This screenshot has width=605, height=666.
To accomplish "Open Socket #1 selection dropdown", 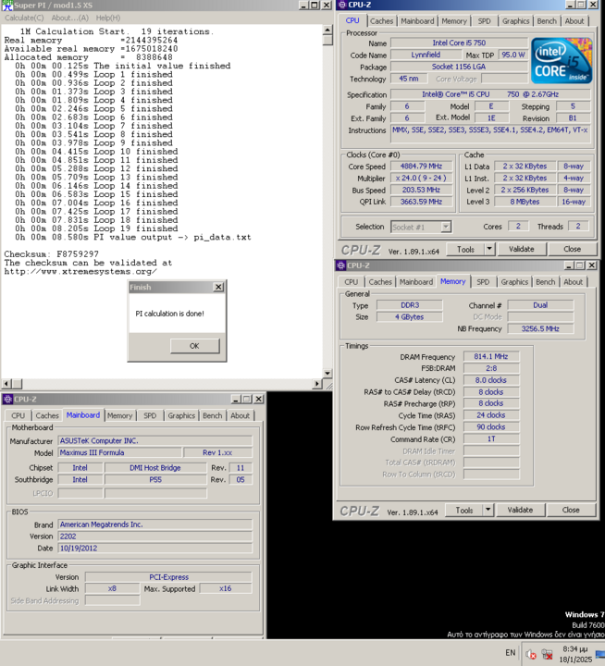I will point(446,227).
